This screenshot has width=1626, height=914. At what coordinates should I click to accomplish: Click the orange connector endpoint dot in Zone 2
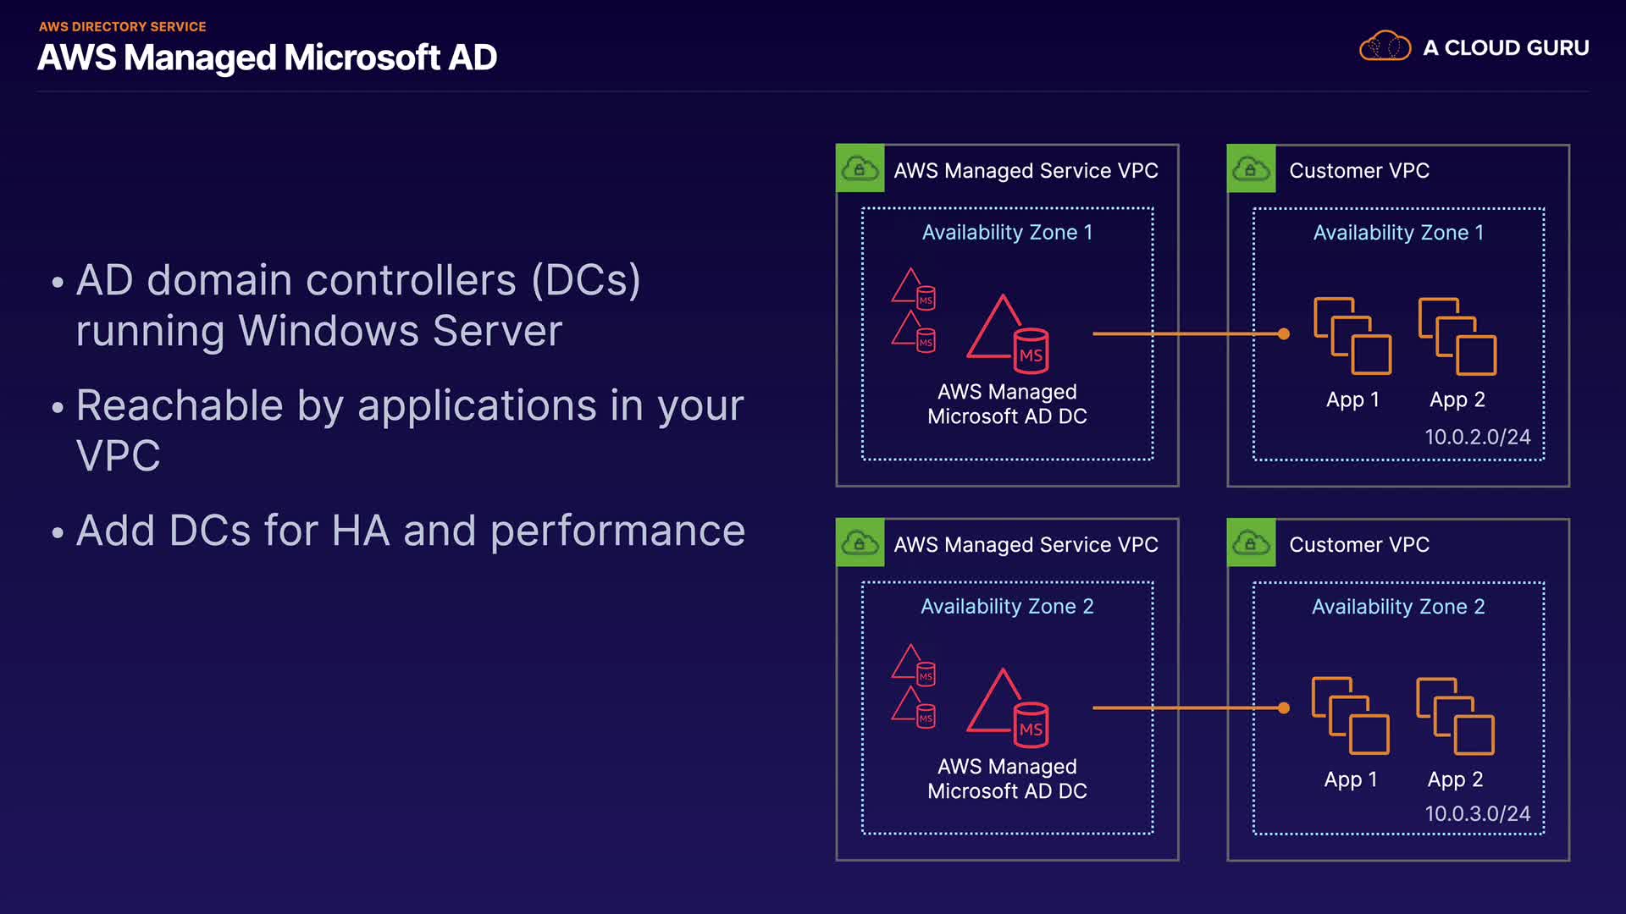coord(1284,708)
